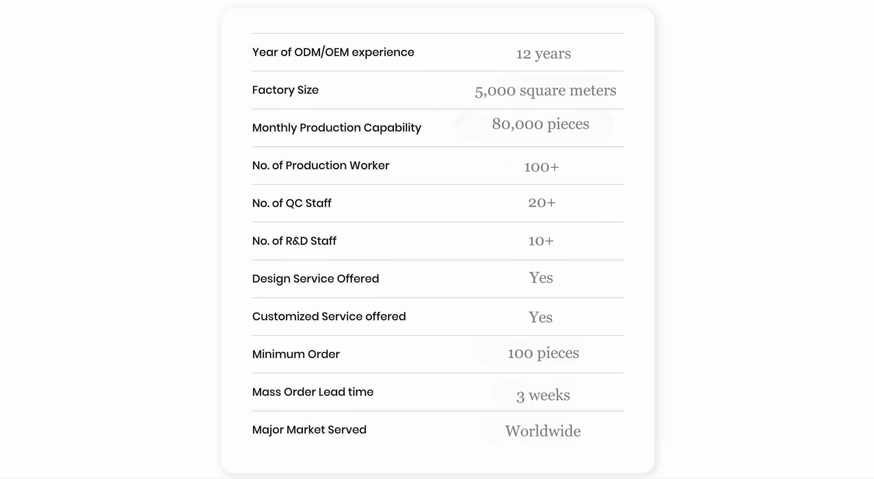Select the 'Factory Size' row label
The width and height of the screenshot is (874, 479).
285,90
